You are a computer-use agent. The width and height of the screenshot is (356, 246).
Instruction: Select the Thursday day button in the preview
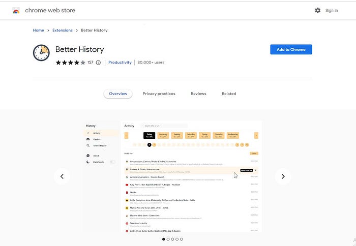click(x=219, y=136)
